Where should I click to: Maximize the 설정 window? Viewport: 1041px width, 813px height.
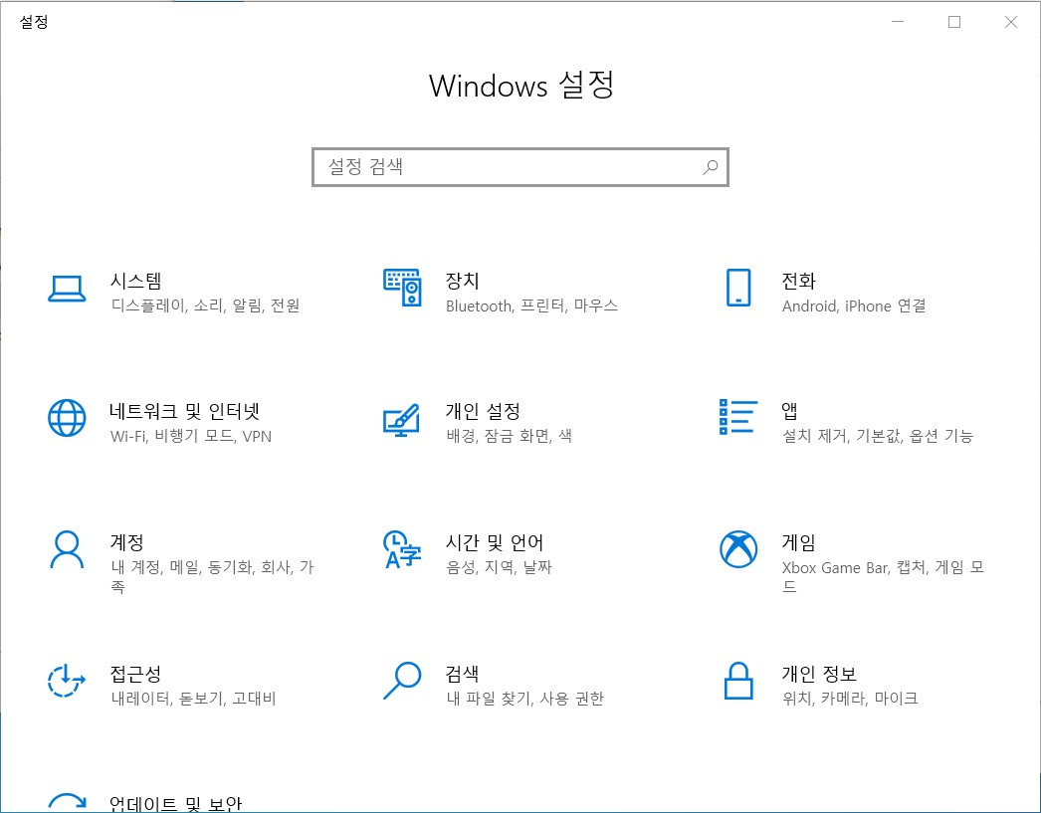[x=954, y=22]
